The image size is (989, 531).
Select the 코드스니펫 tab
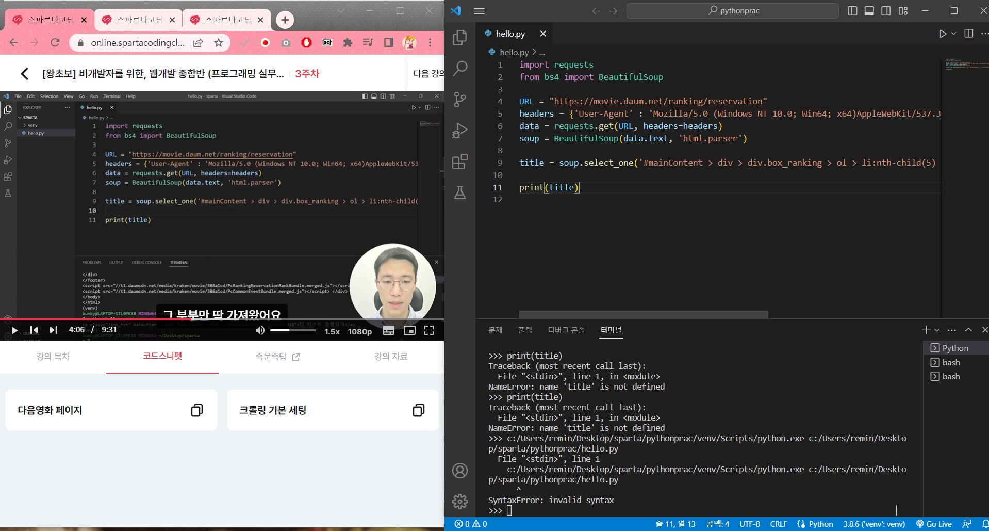click(x=162, y=356)
